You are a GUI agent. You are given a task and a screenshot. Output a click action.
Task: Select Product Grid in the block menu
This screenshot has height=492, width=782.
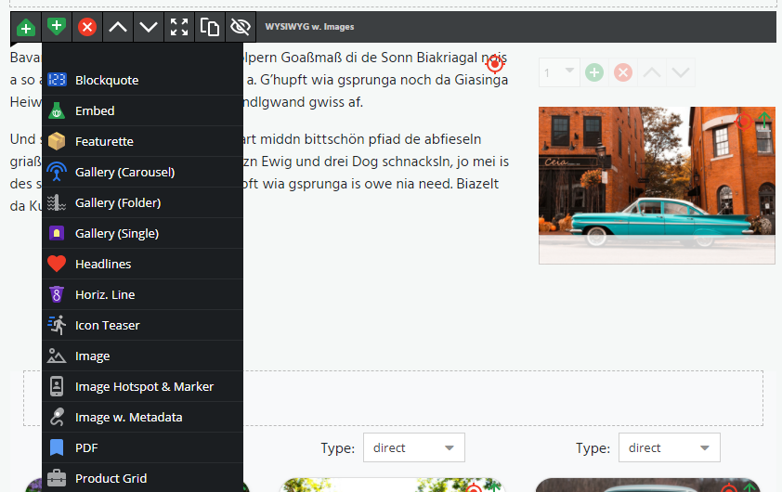coord(143,479)
